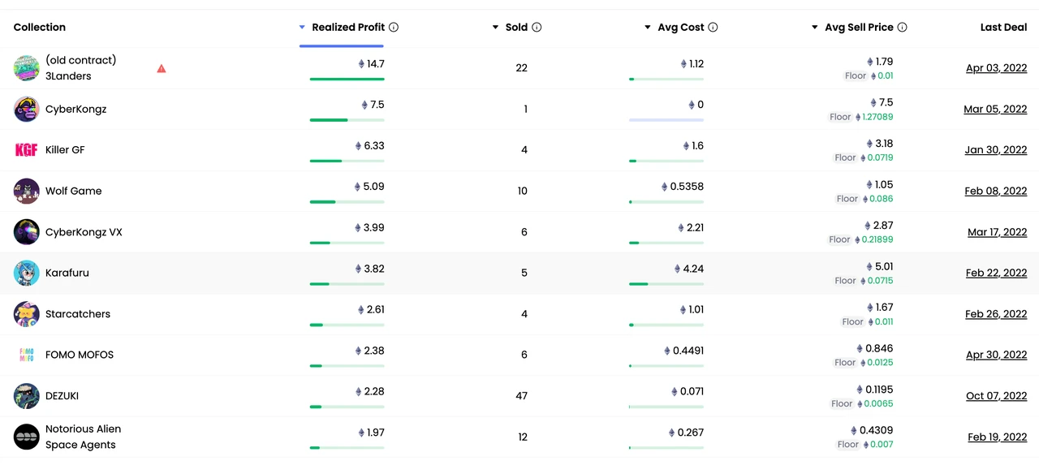Click the info icon beside Realized Profit
The height and width of the screenshot is (465, 1039).
click(x=394, y=28)
